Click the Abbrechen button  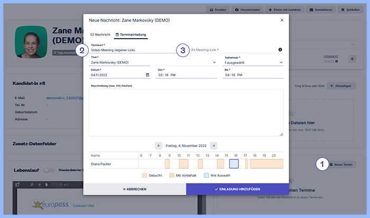tap(134, 189)
